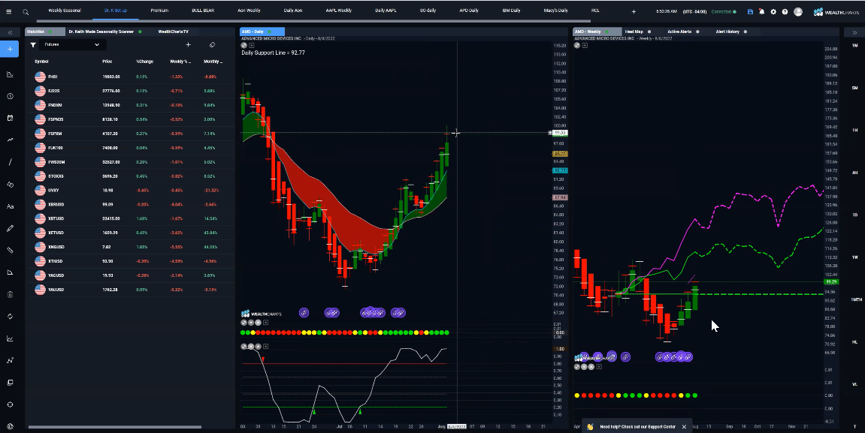Switch to Premium workspace tab
The image size is (865, 433).
pyautogui.click(x=159, y=11)
